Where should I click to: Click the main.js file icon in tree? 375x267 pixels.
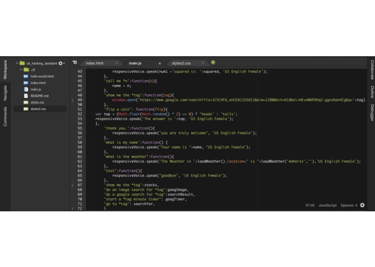(26, 89)
